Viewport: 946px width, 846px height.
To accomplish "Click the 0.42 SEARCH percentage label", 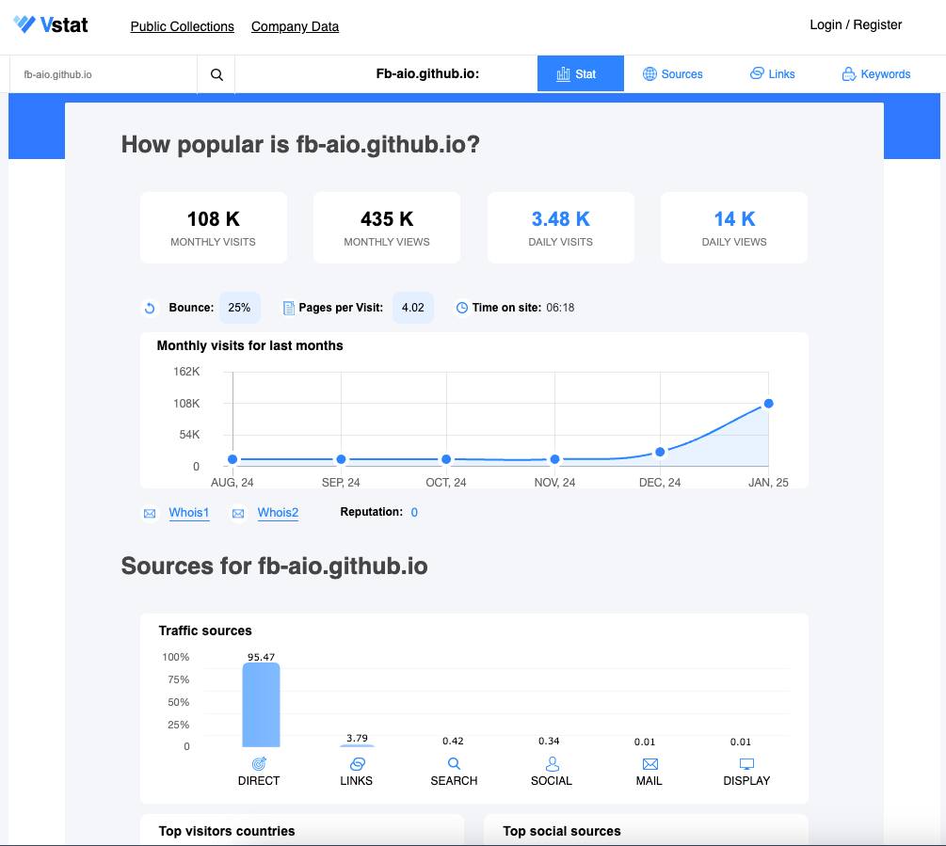I will 453,742.
